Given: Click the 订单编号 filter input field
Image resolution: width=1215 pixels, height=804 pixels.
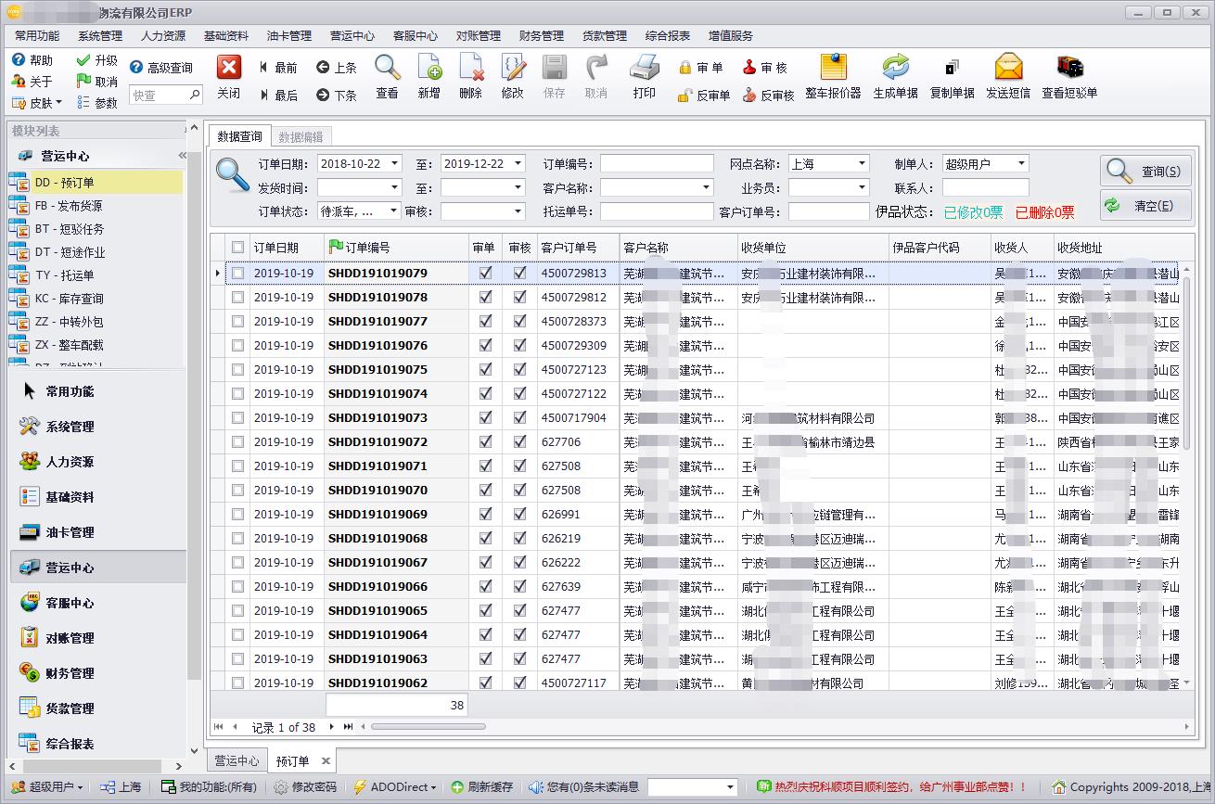Looking at the screenshot, I should click(x=656, y=164).
